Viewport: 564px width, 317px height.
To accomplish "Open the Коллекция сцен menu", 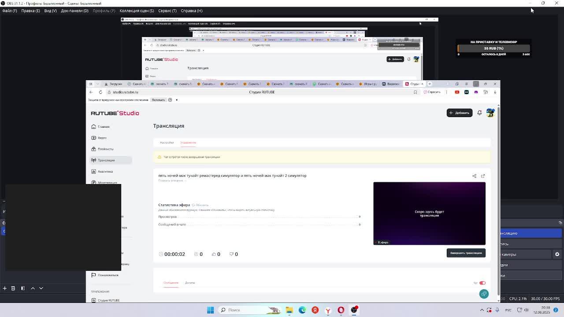I will (x=137, y=11).
